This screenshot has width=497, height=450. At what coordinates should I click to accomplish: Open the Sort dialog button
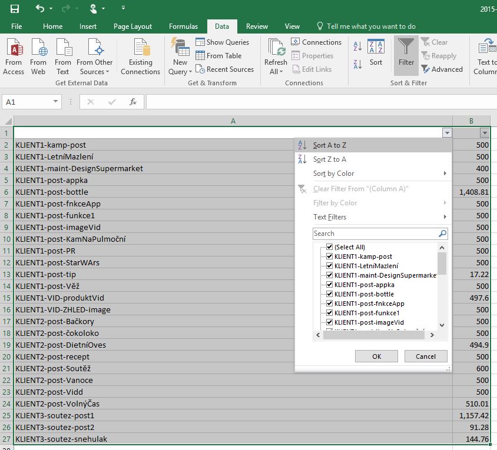(376, 52)
